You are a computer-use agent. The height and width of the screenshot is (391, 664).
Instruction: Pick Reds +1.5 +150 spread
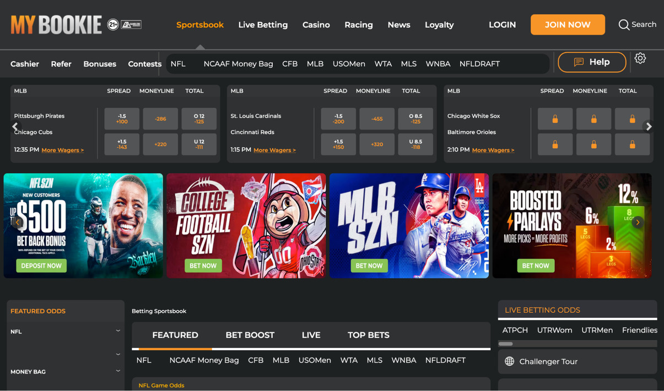[x=338, y=144]
